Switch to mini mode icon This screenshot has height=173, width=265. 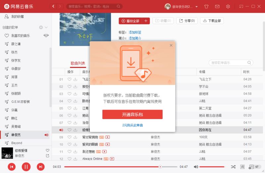(x=241, y=6)
